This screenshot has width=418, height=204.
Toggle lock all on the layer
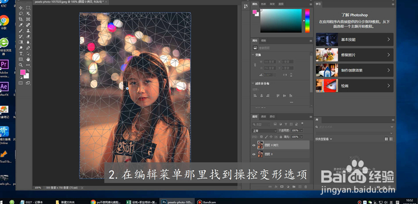[x=281, y=137]
